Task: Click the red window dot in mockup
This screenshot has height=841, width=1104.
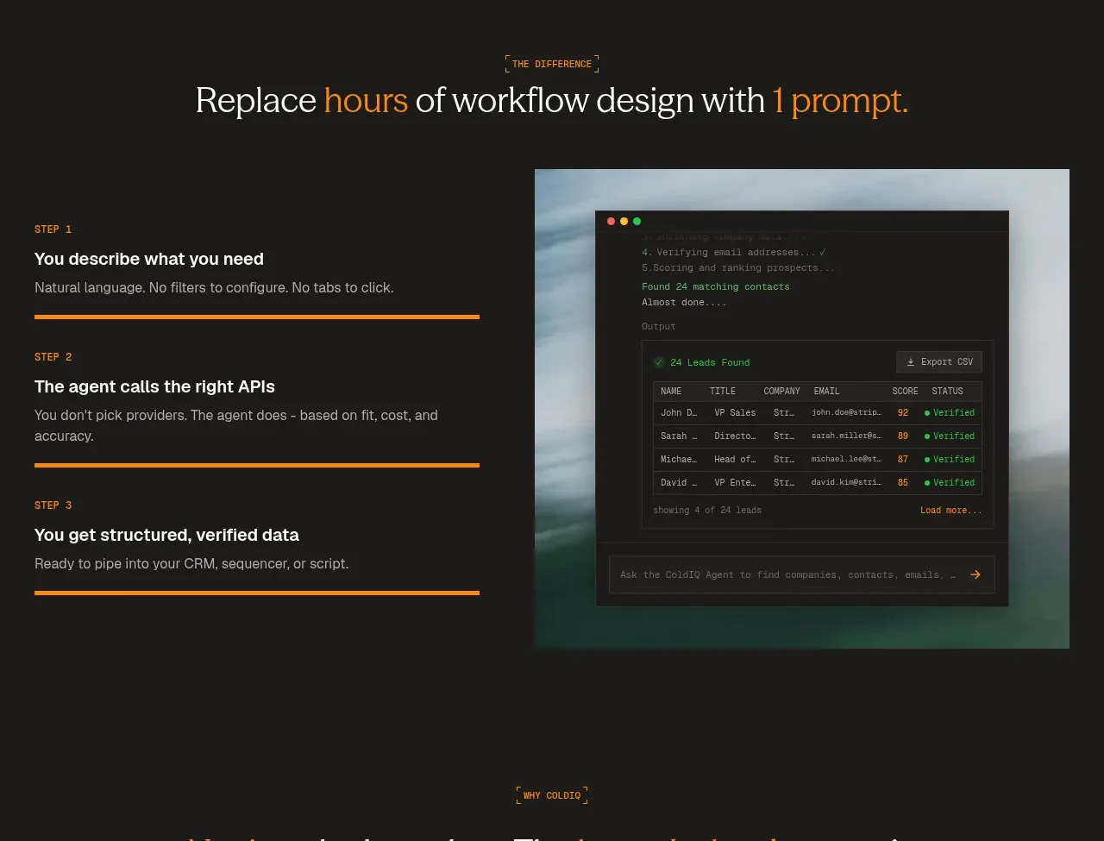Action: [612, 222]
